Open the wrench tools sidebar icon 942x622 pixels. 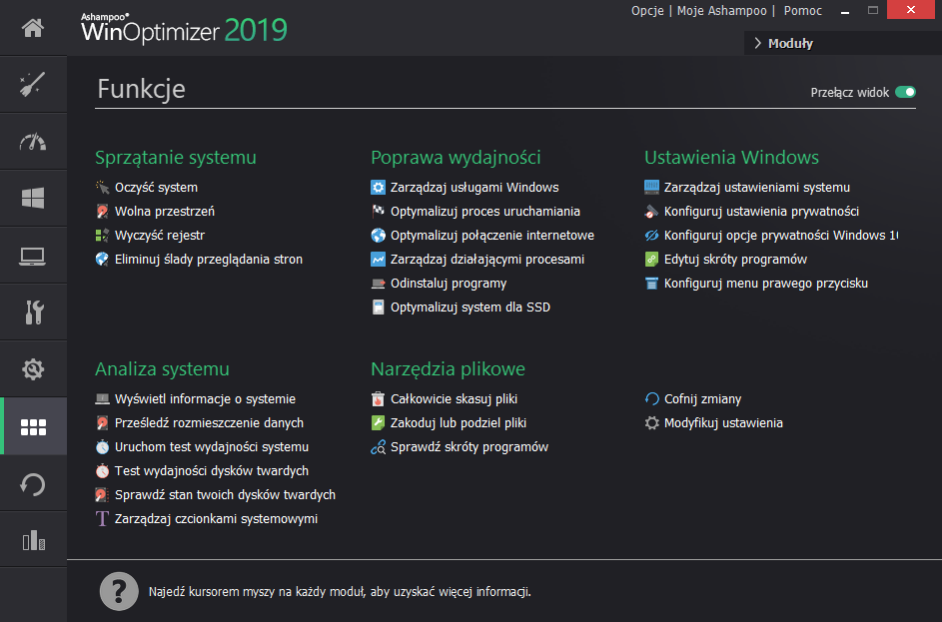[x=33, y=312]
